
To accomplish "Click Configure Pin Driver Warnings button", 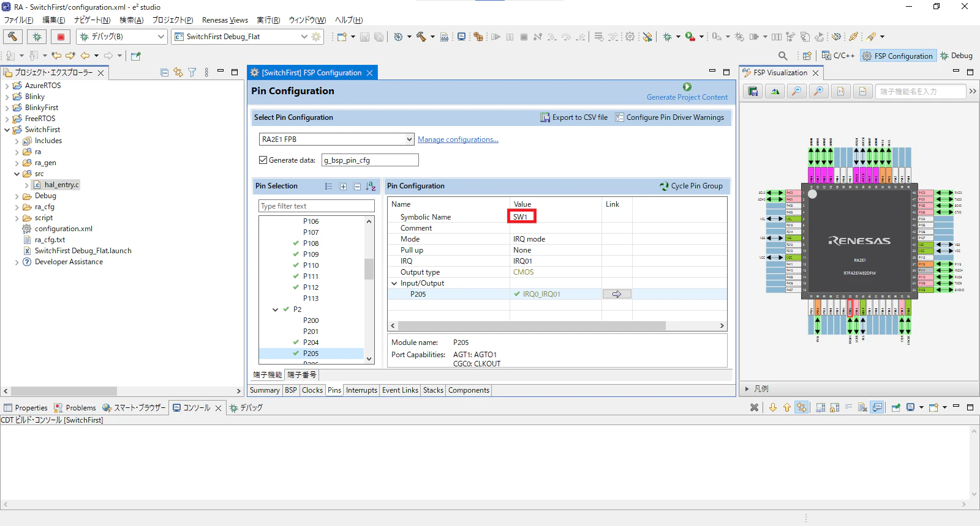I will (669, 117).
